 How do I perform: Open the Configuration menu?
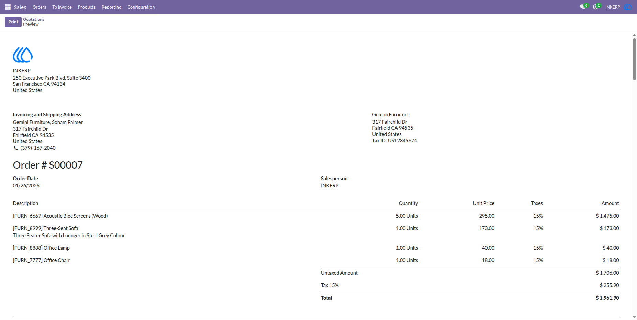pos(141,7)
